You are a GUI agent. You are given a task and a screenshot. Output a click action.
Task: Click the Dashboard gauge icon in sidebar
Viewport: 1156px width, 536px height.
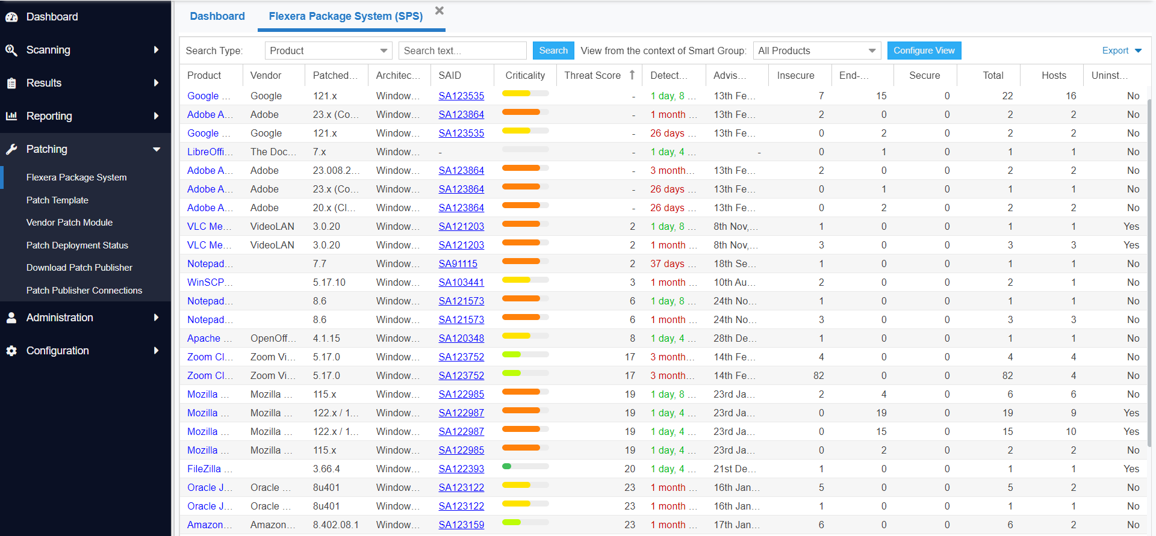click(x=11, y=17)
